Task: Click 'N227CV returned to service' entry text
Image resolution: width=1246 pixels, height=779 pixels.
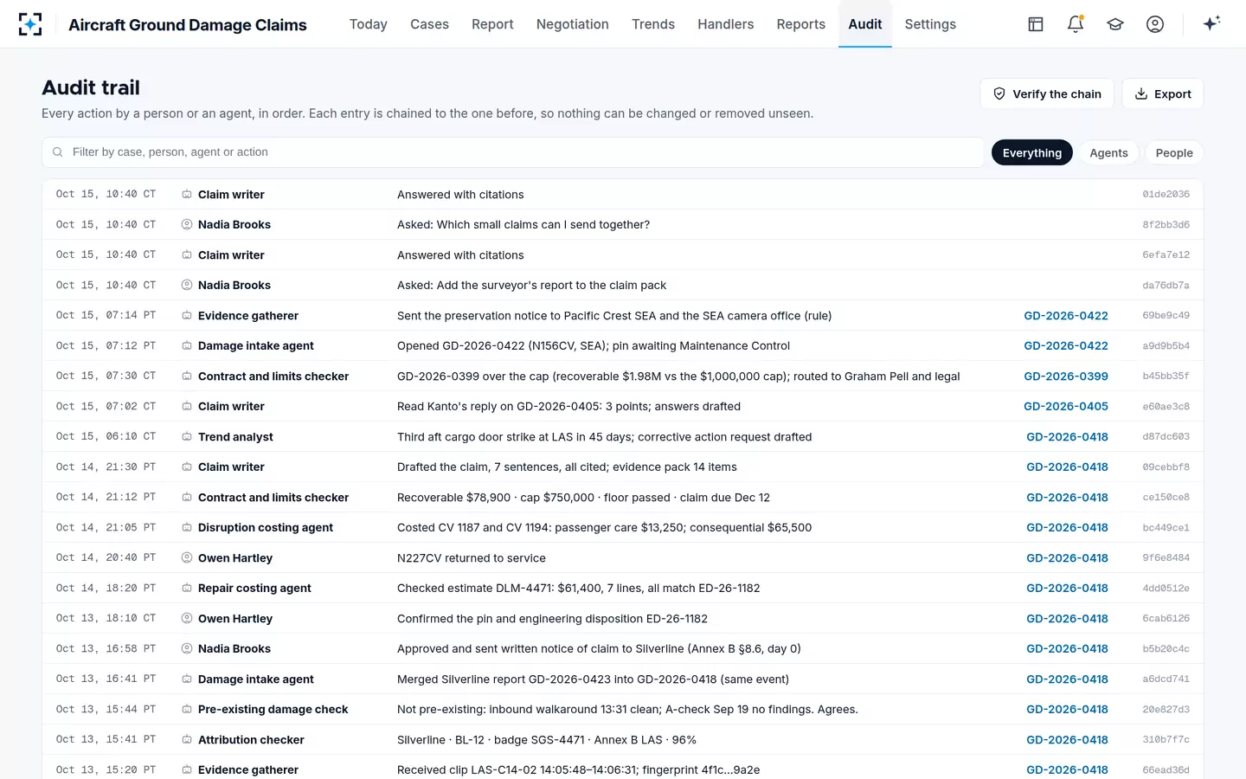Action: click(x=472, y=558)
